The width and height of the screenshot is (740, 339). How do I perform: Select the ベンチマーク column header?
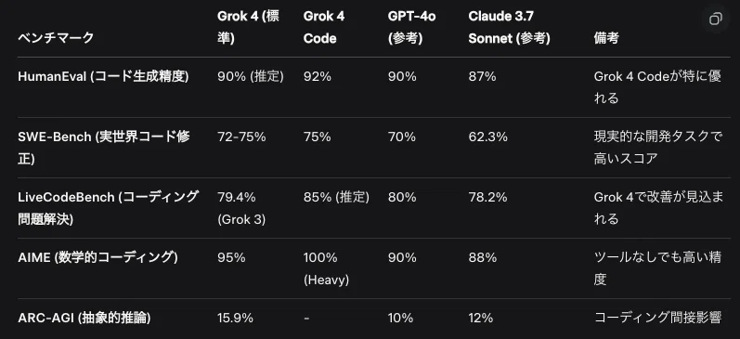pos(56,38)
